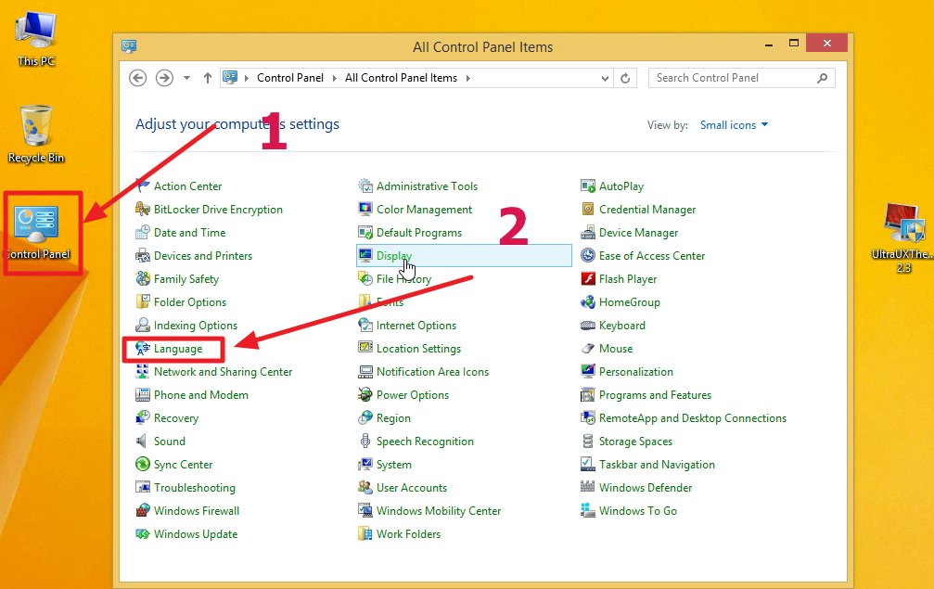Screen dimensions: 934x589
Task: Open the Speech Recognition link
Action: (x=425, y=442)
